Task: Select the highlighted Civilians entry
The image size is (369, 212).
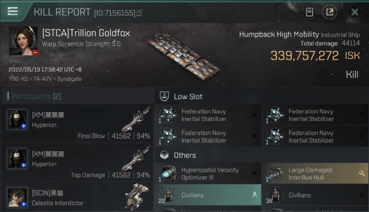Action: (208, 195)
